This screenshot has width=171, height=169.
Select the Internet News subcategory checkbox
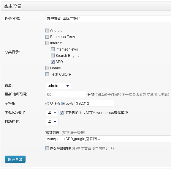pyautogui.click(x=53, y=49)
